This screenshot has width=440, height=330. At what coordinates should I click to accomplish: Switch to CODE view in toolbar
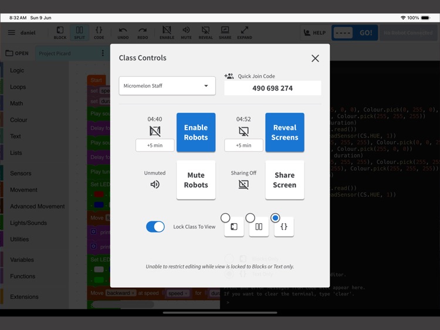[99, 33]
